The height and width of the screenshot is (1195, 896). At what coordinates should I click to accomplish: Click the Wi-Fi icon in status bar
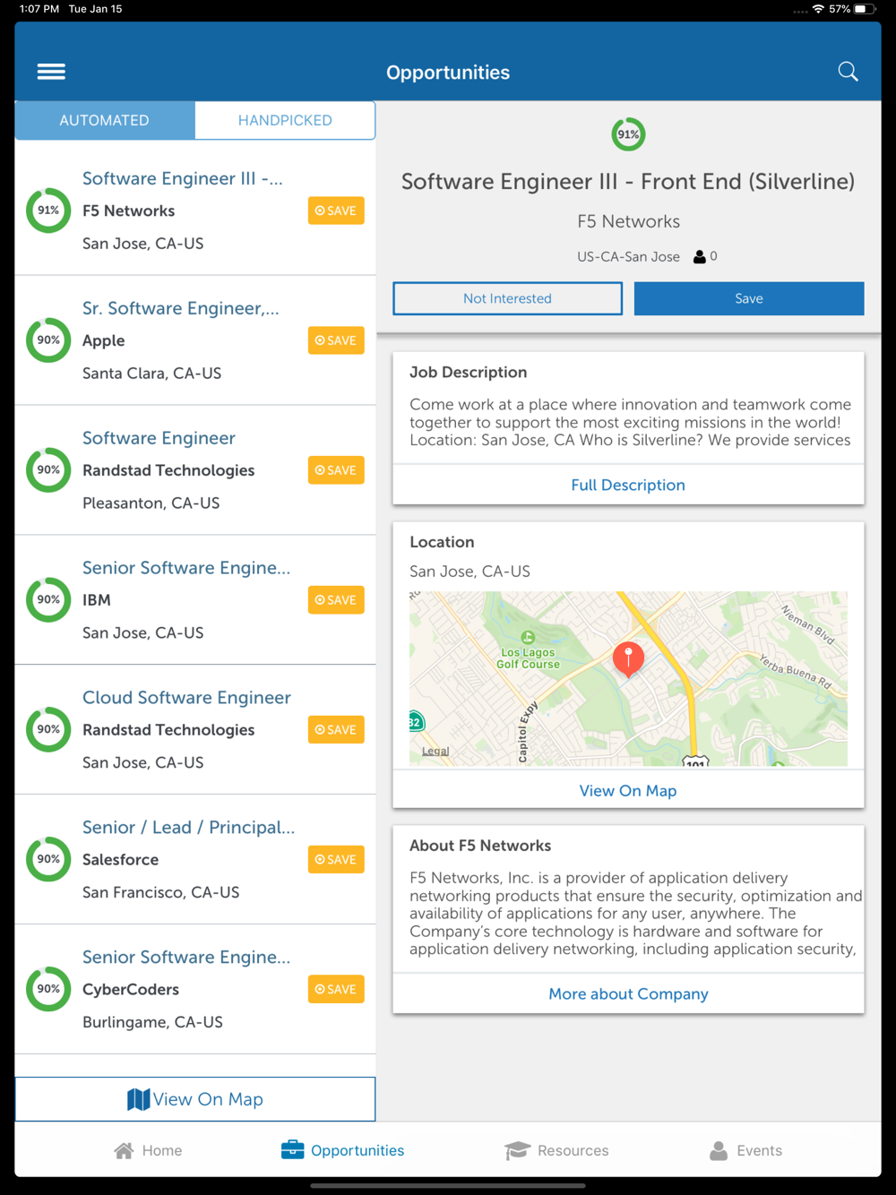pos(818,9)
